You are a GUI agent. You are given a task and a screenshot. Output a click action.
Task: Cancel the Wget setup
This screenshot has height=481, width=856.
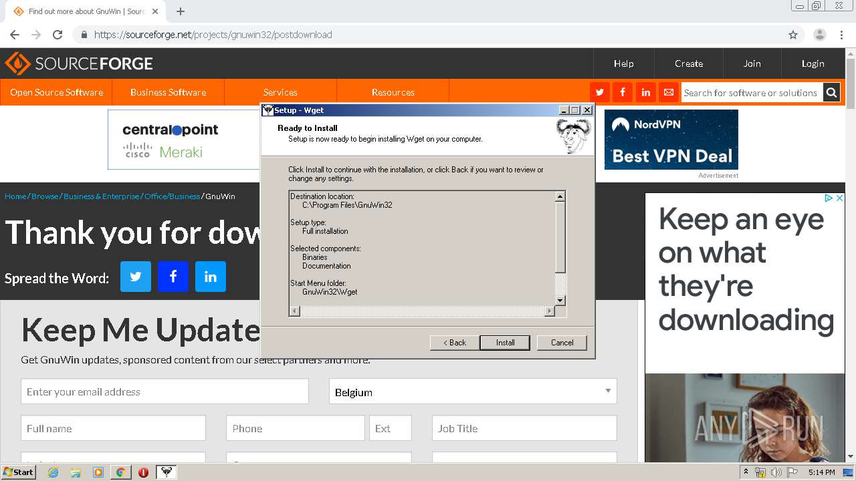coord(562,343)
